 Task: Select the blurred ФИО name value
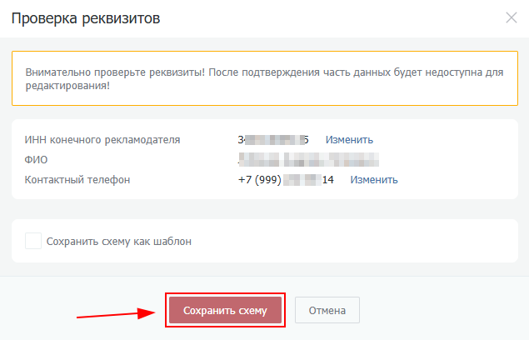click(x=307, y=159)
